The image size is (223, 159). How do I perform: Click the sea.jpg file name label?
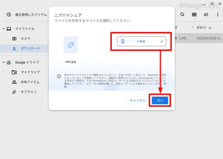pyautogui.click(x=71, y=62)
